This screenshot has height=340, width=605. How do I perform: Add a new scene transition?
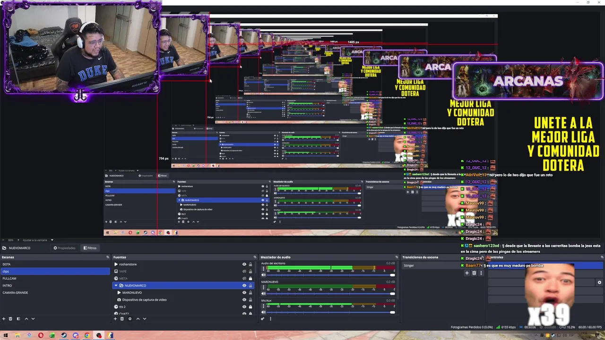[467, 273]
